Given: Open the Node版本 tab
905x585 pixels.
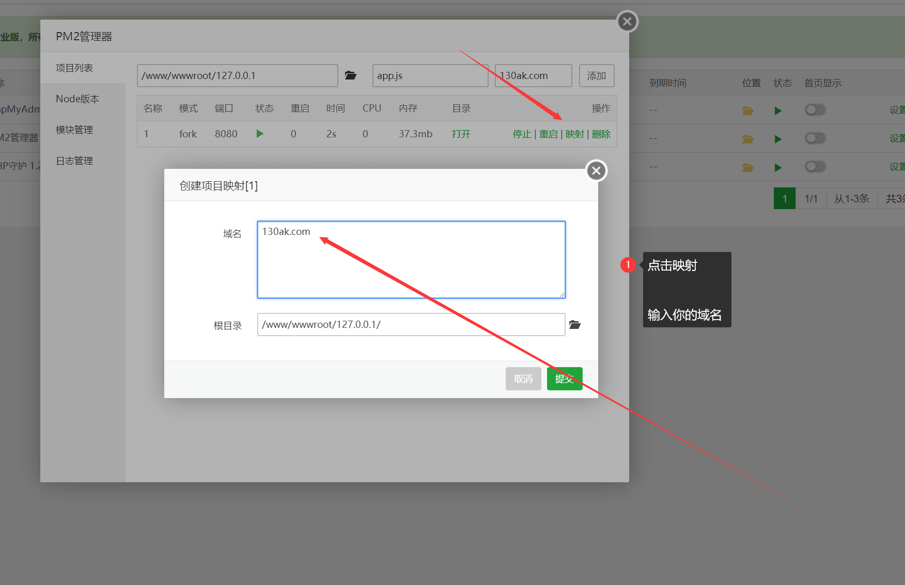Looking at the screenshot, I should [x=77, y=99].
